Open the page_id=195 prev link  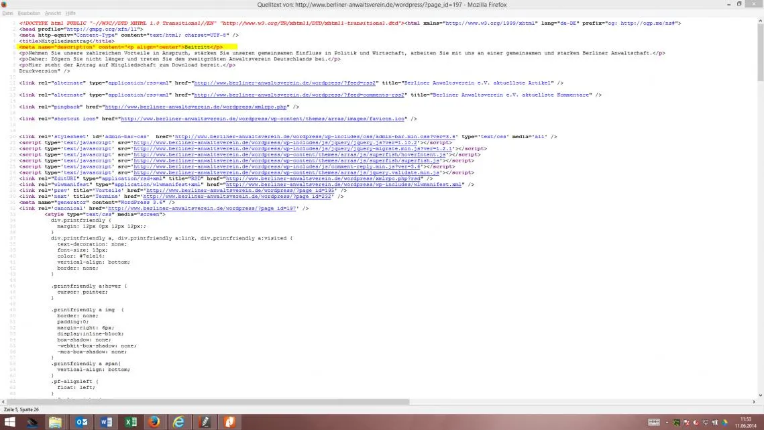pos(241,191)
